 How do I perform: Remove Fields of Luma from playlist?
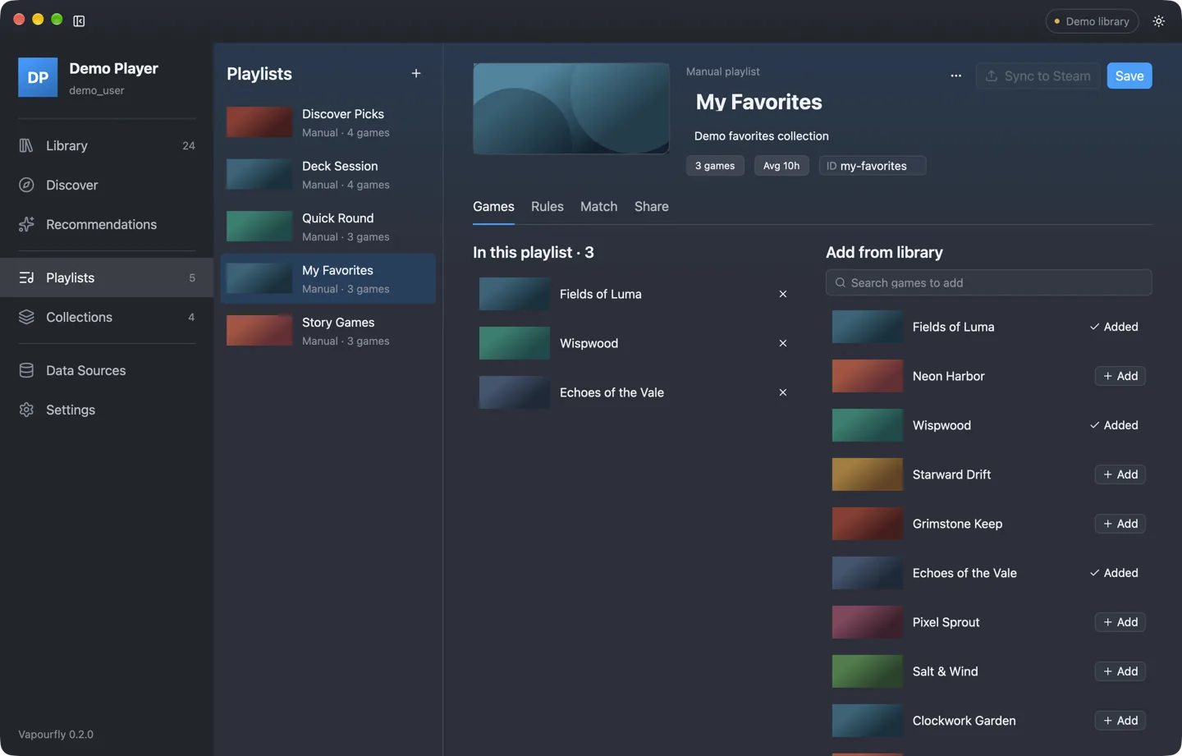point(783,294)
